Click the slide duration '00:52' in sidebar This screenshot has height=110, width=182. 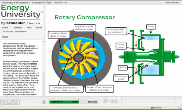point(5,37)
